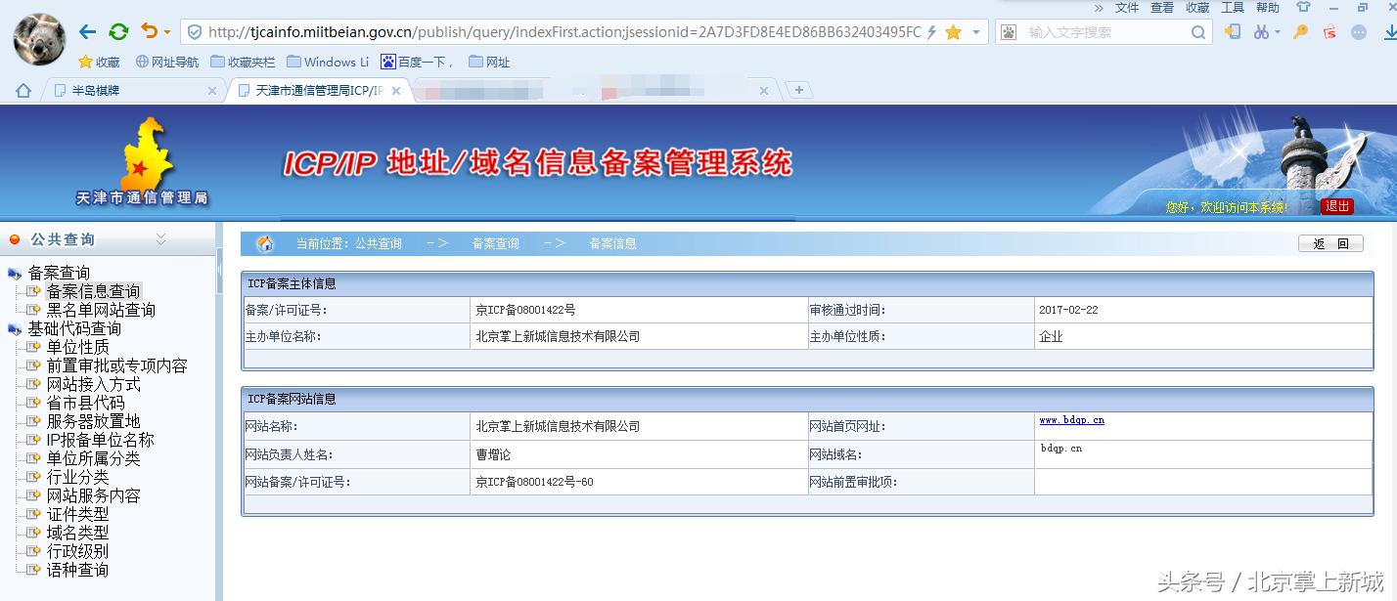Open the 工具 menu

tap(1232, 8)
